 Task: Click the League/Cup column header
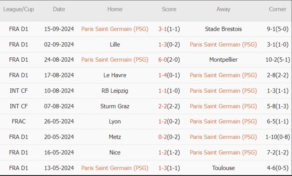pos(19,9)
